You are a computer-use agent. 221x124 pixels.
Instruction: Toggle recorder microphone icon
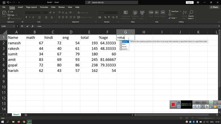tap(199, 107)
